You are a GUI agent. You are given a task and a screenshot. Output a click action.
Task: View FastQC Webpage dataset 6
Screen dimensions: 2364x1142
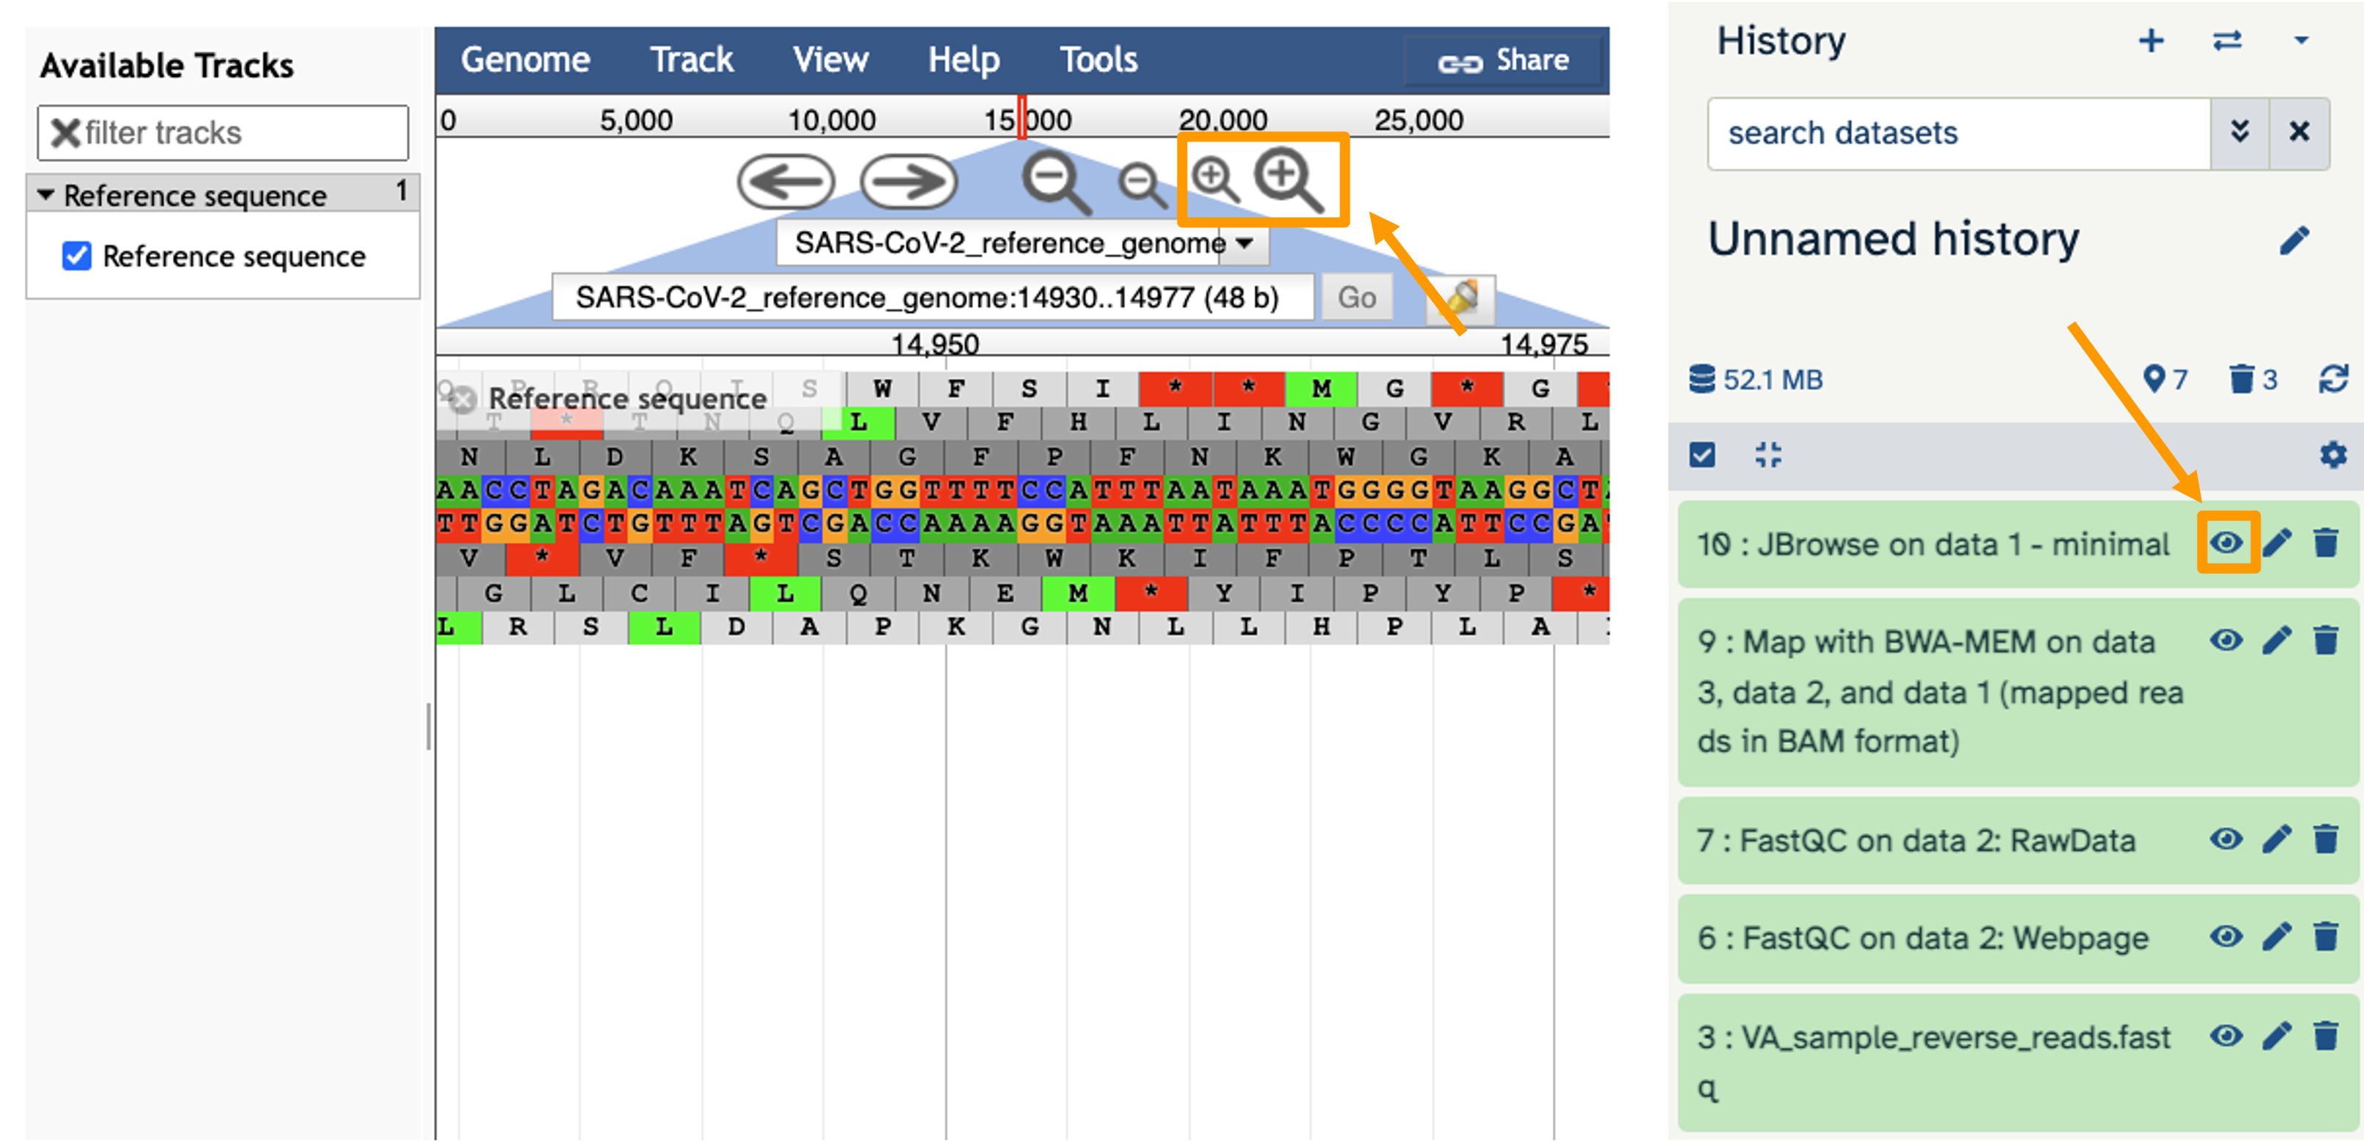pyautogui.click(x=2226, y=937)
